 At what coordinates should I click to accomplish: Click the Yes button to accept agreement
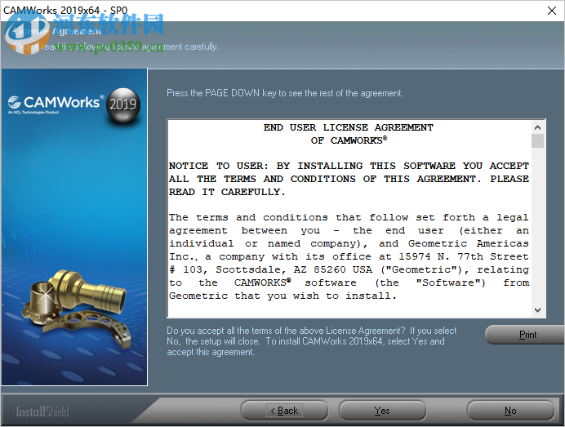click(382, 411)
